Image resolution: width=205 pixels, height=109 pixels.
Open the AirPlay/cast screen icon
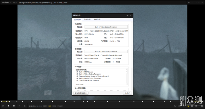pos(175,106)
